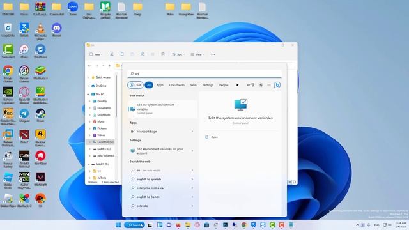Viewport: 409px width, 230px height.
Task: Expand the 'english to spanish' suggestion arrow
Action: 192,179
